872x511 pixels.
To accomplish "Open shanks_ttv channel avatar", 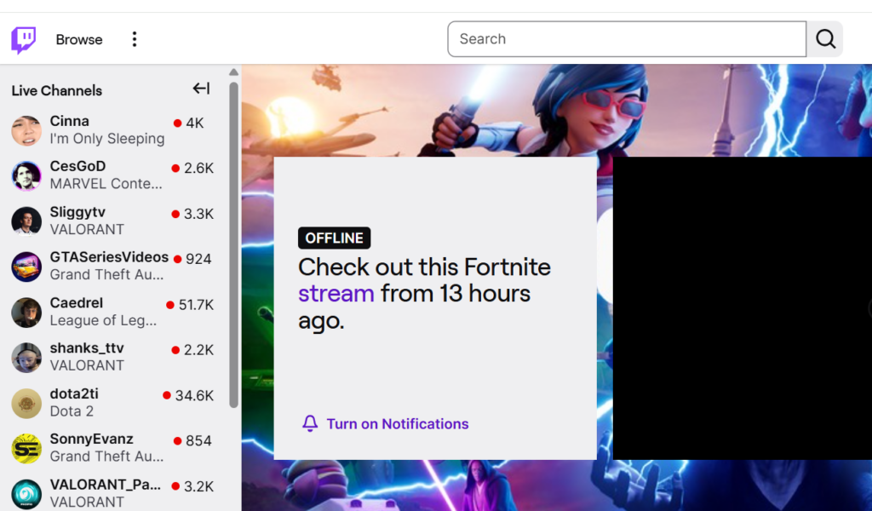I will coord(26,358).
